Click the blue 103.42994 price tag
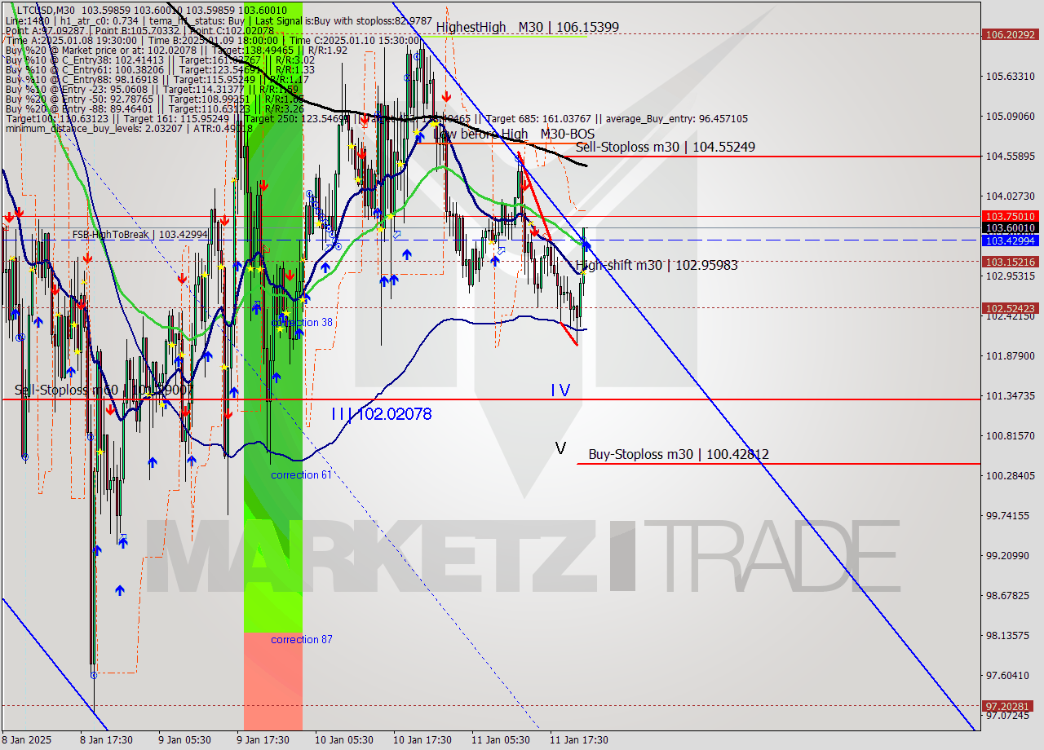This screenshot has width=1044, height=750. point(1011,240)
